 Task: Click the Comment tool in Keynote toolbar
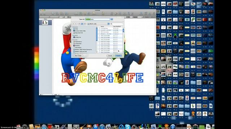[x=94, y=14]
